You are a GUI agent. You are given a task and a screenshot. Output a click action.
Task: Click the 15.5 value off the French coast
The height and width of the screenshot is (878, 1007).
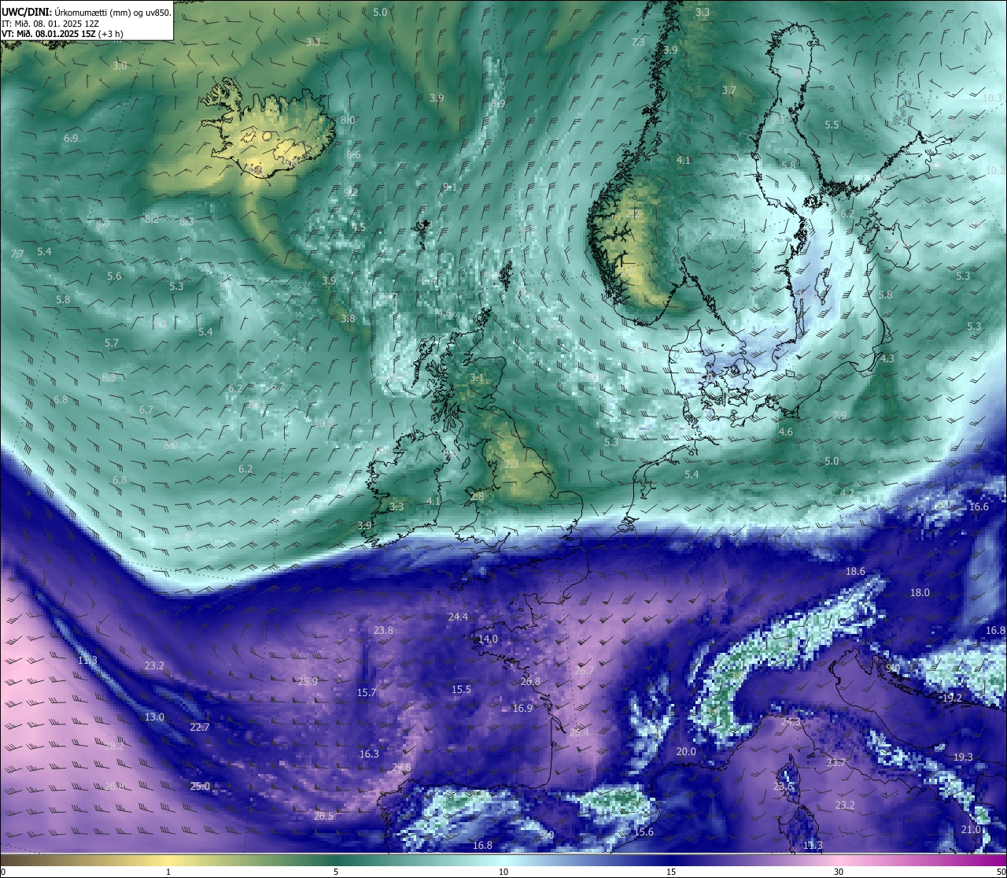coord(461,690)
